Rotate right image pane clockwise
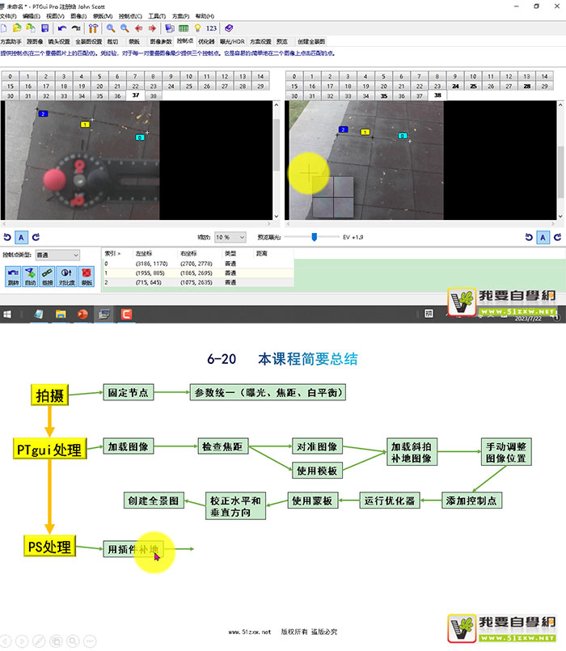 pos(557,237)
